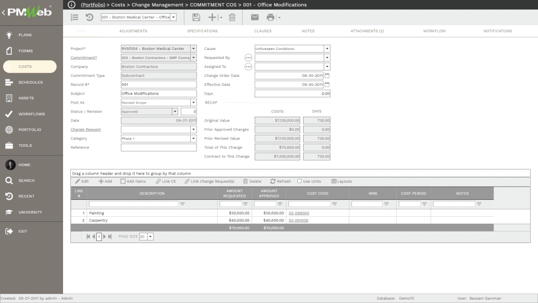This screenshot has height=303, width=538.
Task: Click the Portfolio breadcrumb link
Action: [x=93, y=5]
